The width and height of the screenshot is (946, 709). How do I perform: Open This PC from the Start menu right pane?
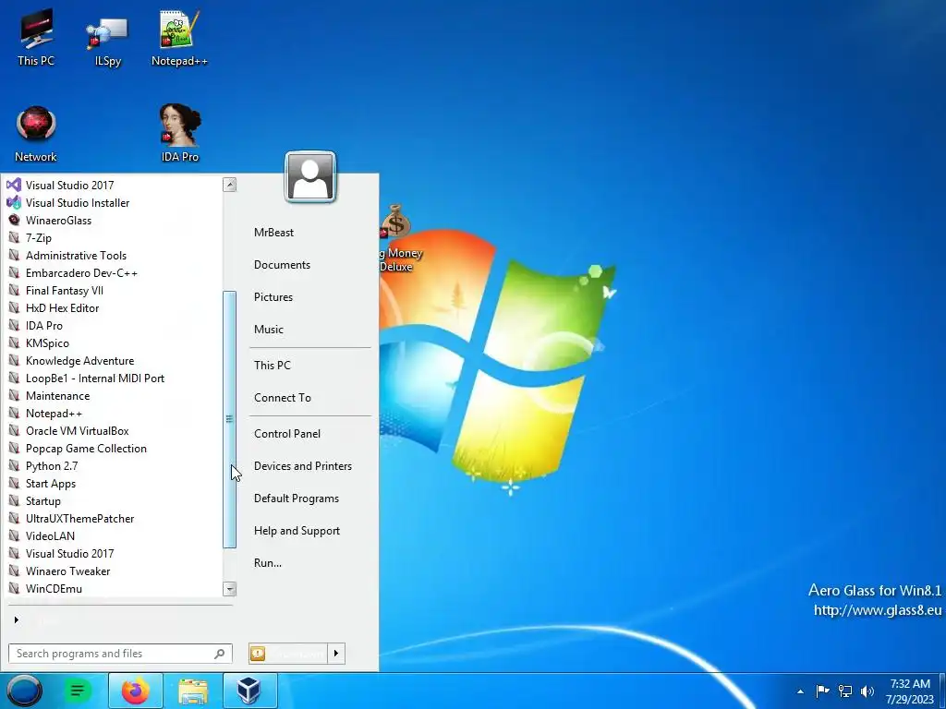click(273, 365)
